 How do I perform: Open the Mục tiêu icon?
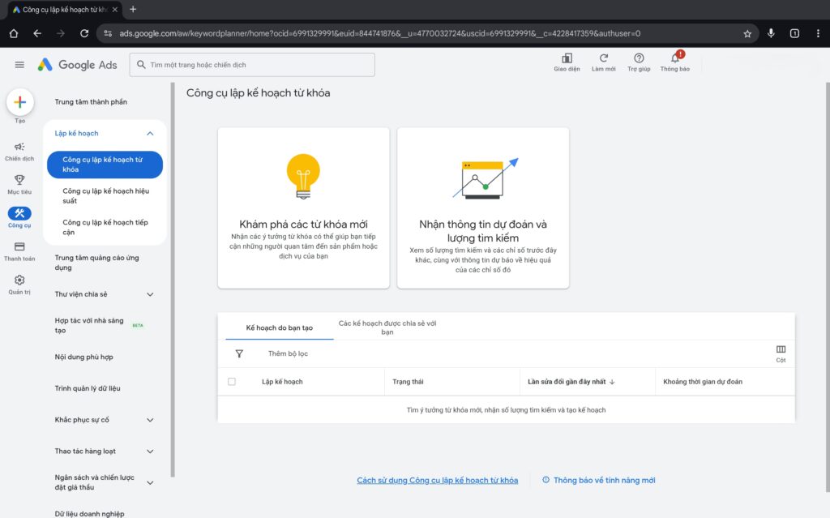point(19,180)
